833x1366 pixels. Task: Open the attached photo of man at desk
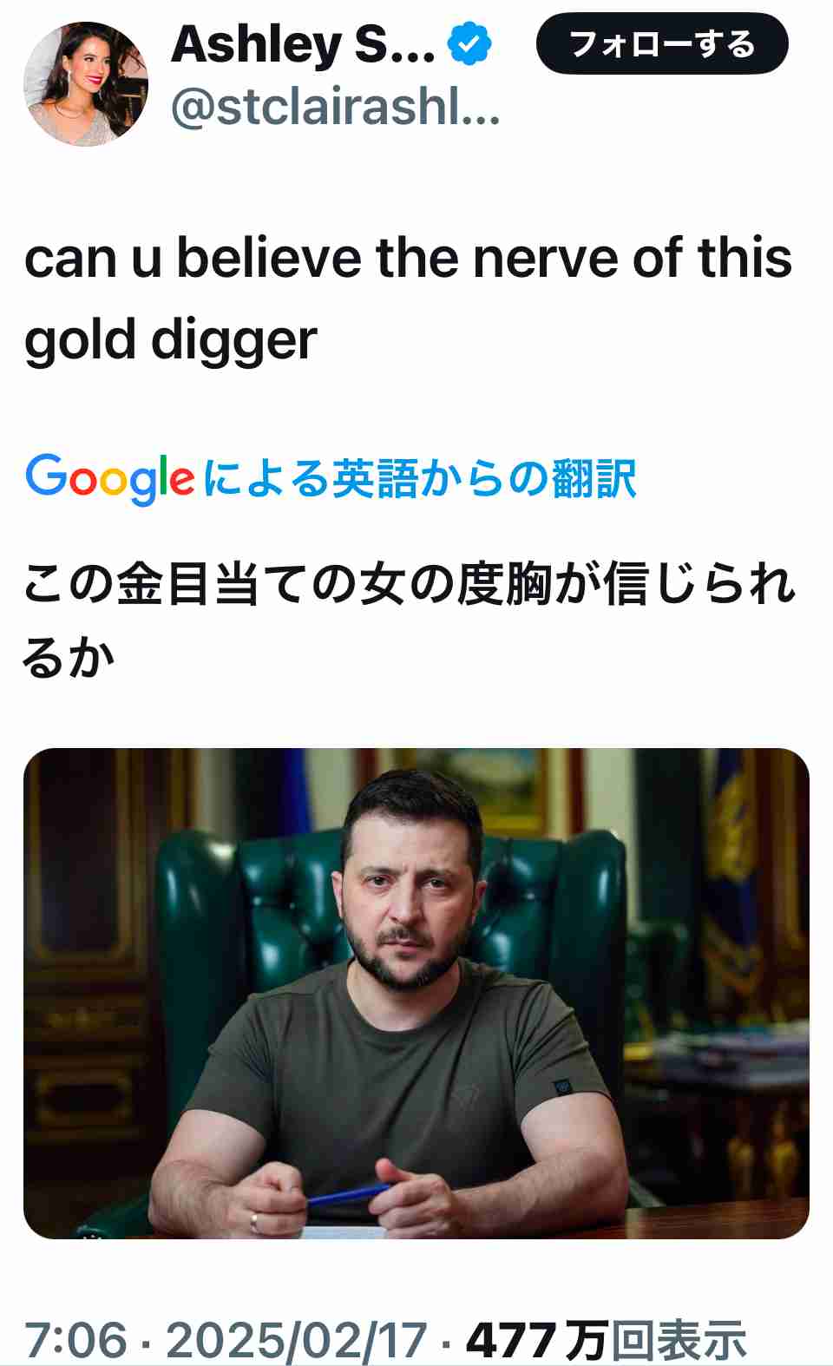coord(416,993)
